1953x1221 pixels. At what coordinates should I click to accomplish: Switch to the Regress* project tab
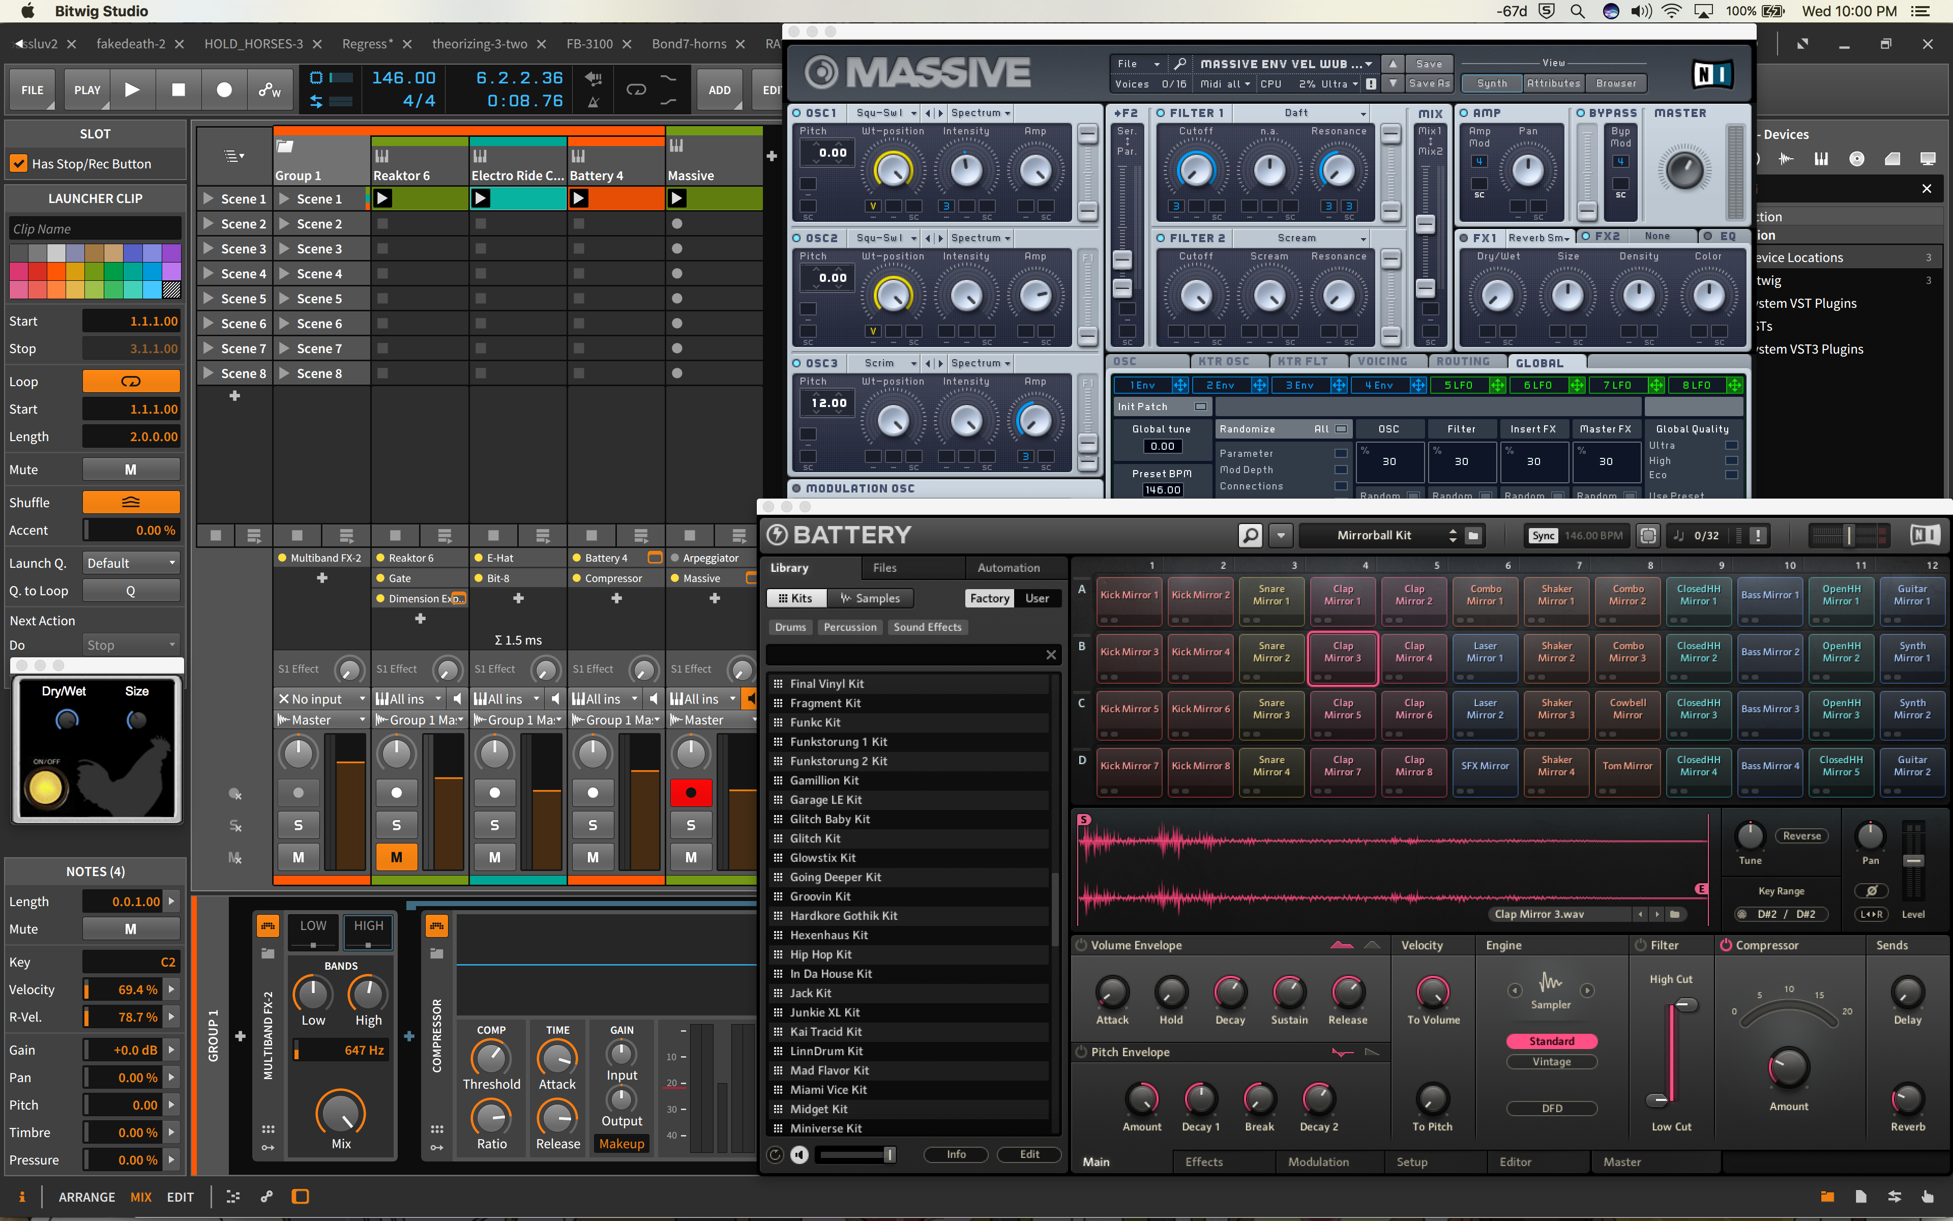point(367,44)
